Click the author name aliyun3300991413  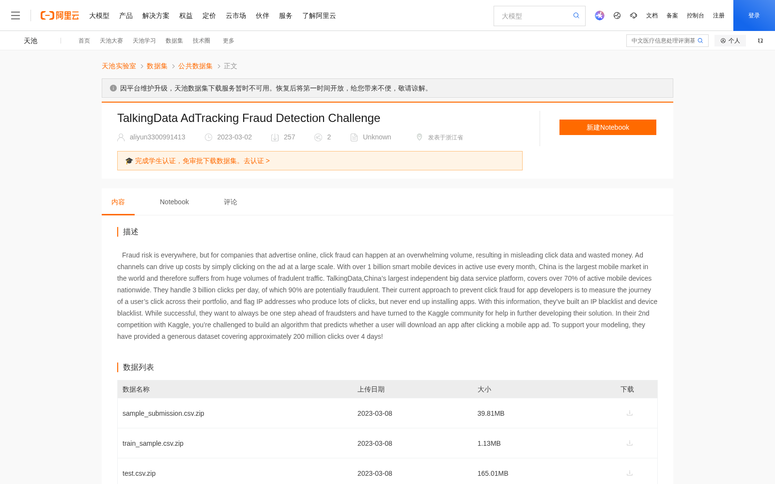pos(157,137)
